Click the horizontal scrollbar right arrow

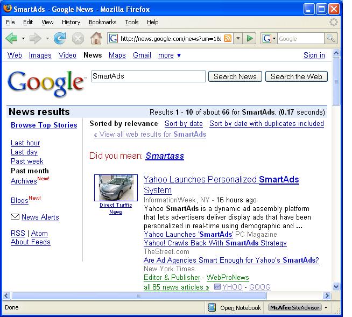pos(327,295)
